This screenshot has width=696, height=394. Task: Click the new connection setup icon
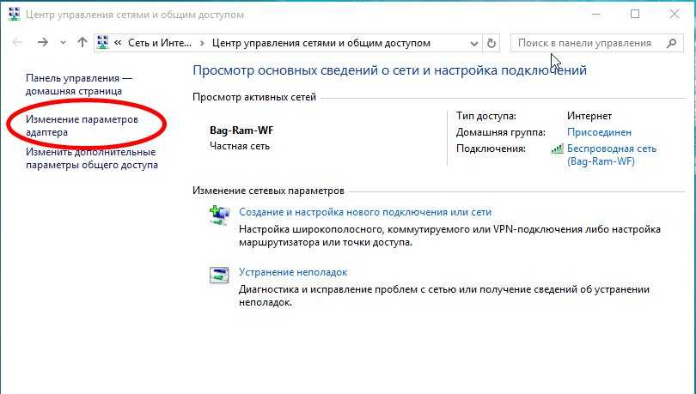tap(220, 215)
